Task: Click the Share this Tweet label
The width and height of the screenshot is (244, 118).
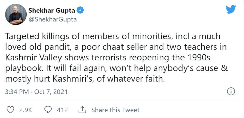Action: pyautogui.click(x=115, y=110)
